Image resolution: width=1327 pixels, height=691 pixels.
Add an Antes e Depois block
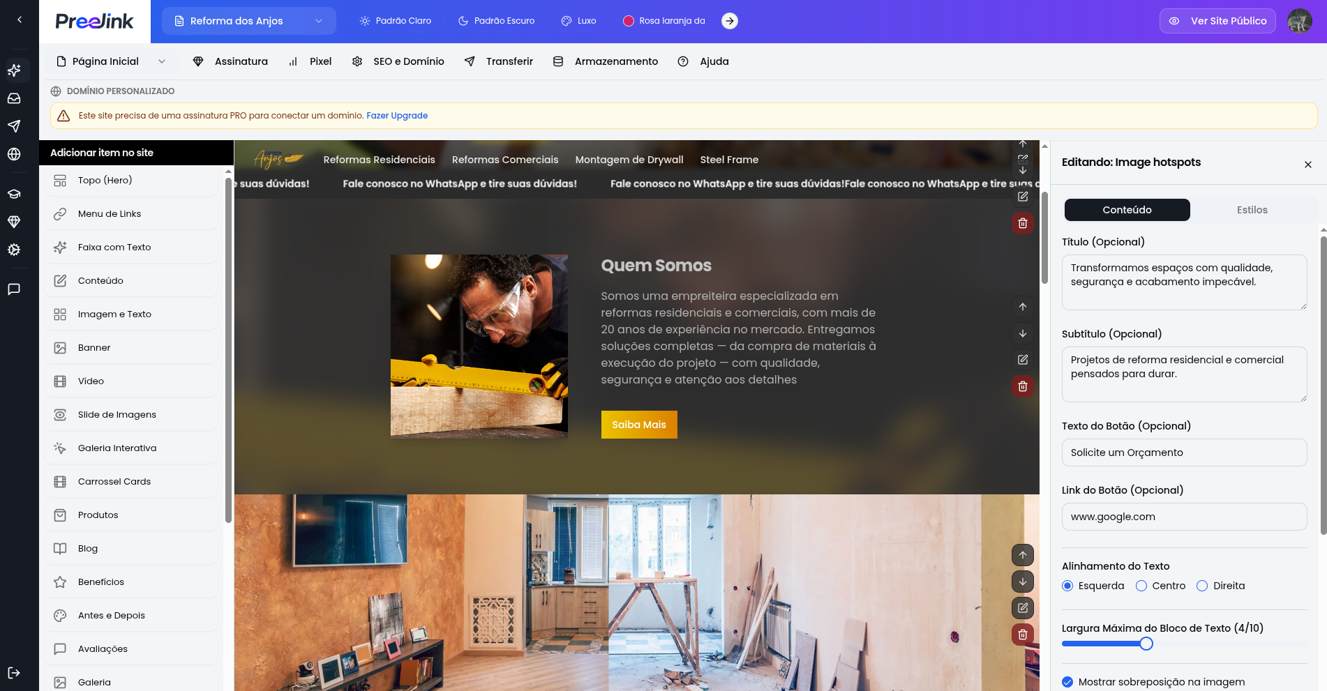[131, 616]
